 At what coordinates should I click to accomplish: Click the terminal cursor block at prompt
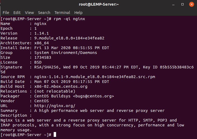[55, 134]
